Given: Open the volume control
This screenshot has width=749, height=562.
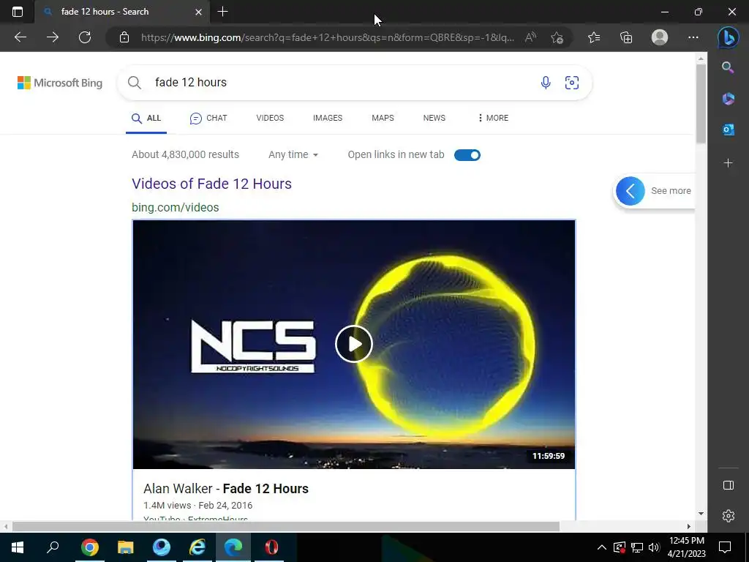Looking at the screenshot, I should [654, 547].
